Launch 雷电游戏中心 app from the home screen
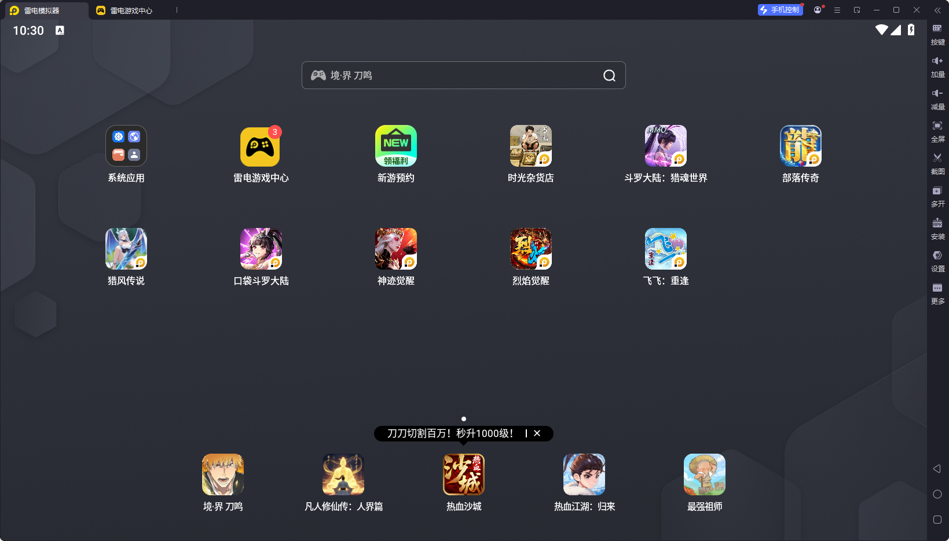The image size is (949, 541). (261, 146)
